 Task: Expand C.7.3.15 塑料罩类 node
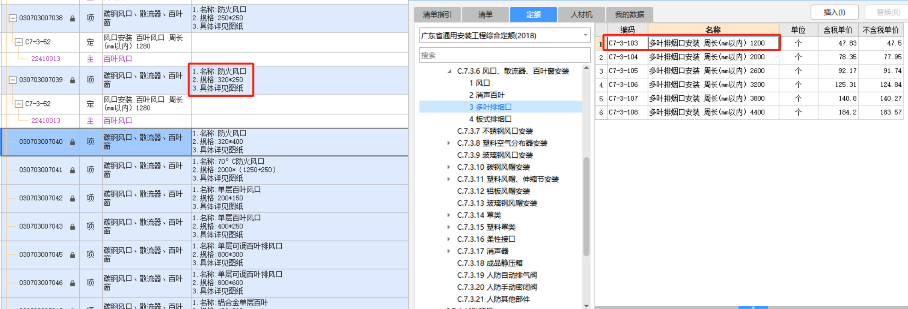(x=449, y=227)
